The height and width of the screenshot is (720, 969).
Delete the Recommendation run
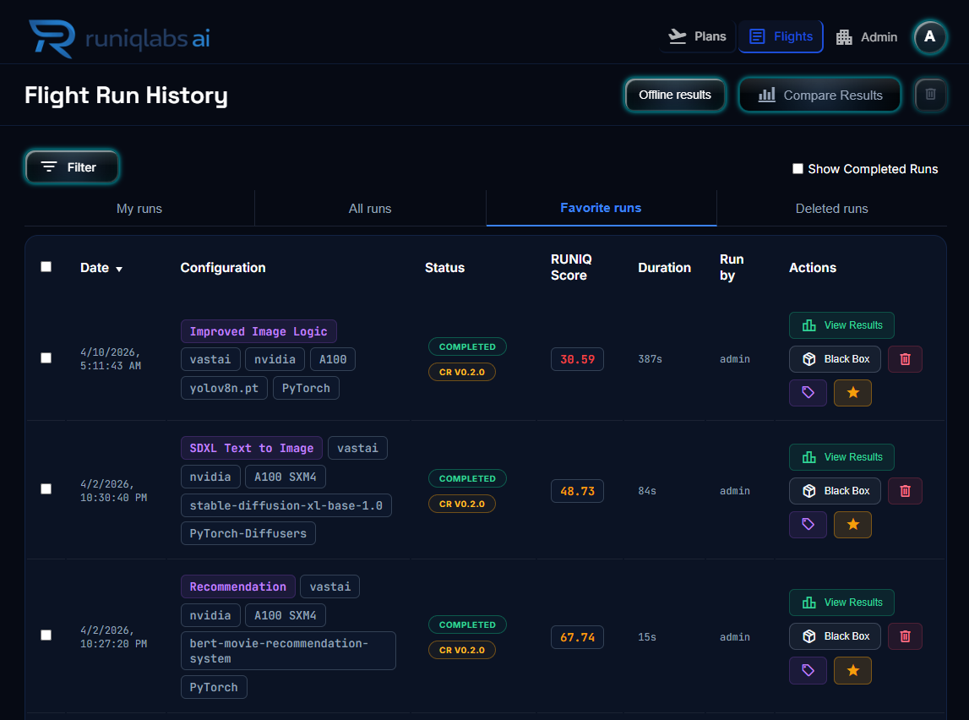click(905, 636)
